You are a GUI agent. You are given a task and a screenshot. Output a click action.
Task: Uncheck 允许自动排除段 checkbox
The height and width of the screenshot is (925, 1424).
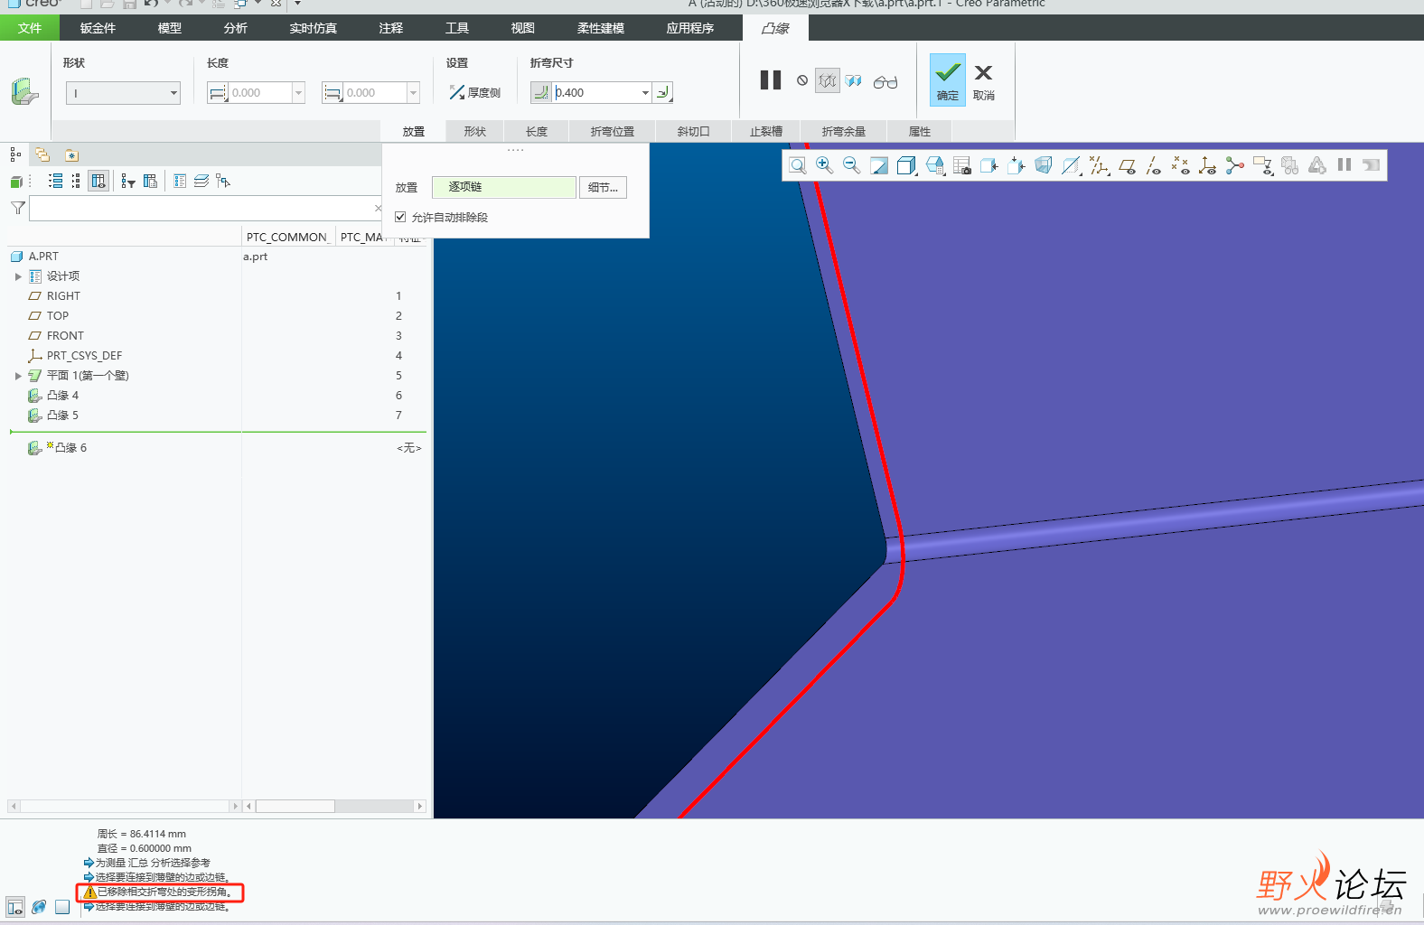(400, 217)
